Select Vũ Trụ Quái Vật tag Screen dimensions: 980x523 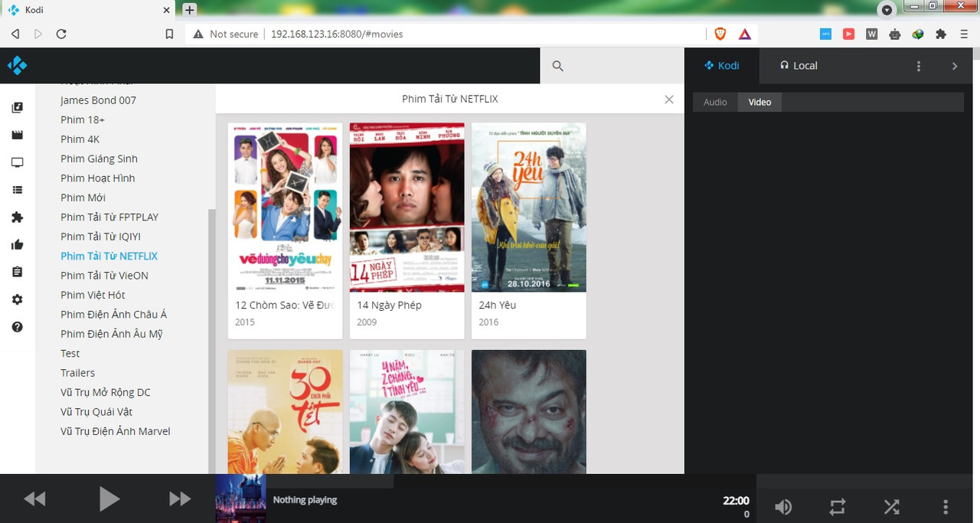pos(96,412)
